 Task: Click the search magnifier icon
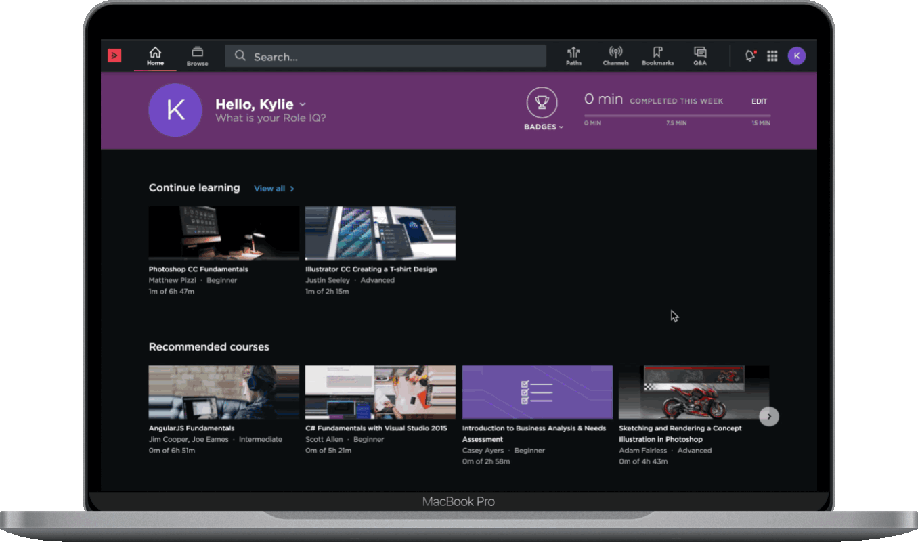coord(240,56)
